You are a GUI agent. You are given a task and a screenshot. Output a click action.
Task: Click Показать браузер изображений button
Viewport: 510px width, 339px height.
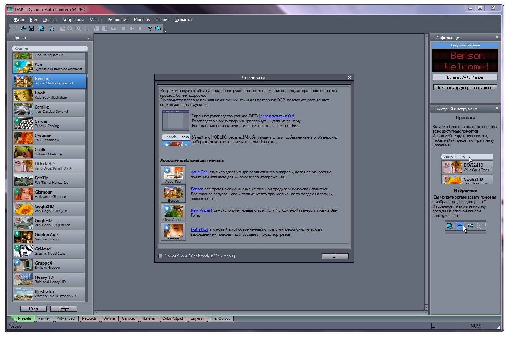(465, 88)
